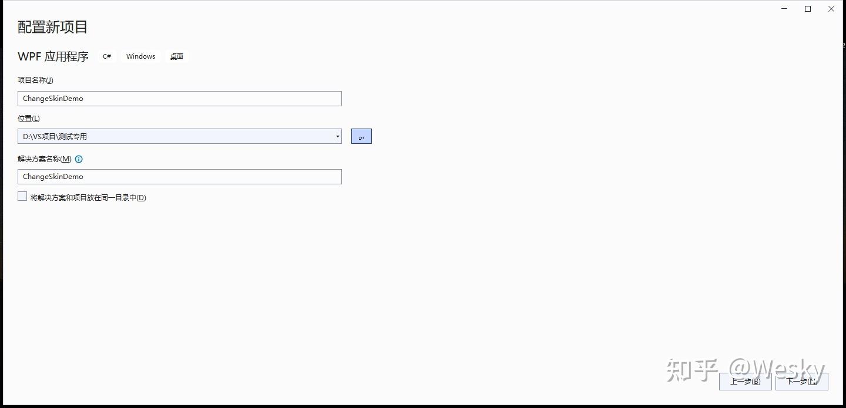Maximize the 配置新项目 dialog window

click(808, 9)
